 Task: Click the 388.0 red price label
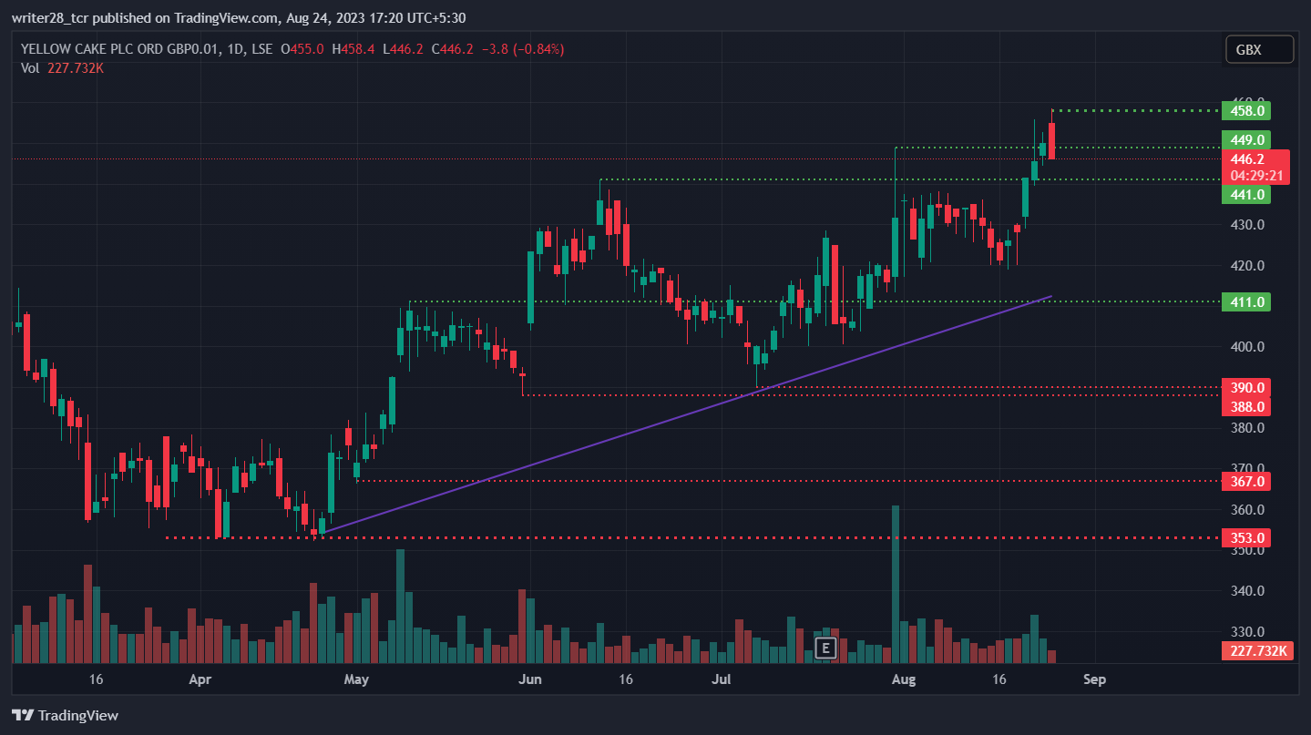pyautogui.click(x=1247, y=406)
